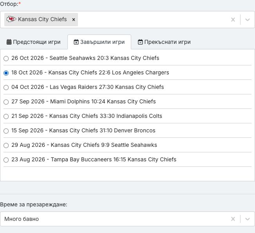Click the Време за презареждане label

coord(34,204)
